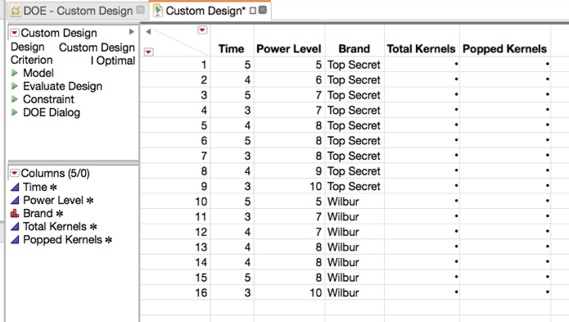The height and width of the screenshot is (322, 569).
Task: Open the Custom Design red triangle menu
Action: (15, 33)
